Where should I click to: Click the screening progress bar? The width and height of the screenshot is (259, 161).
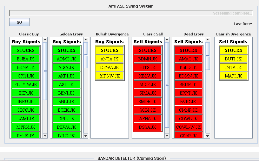(131, 13)
